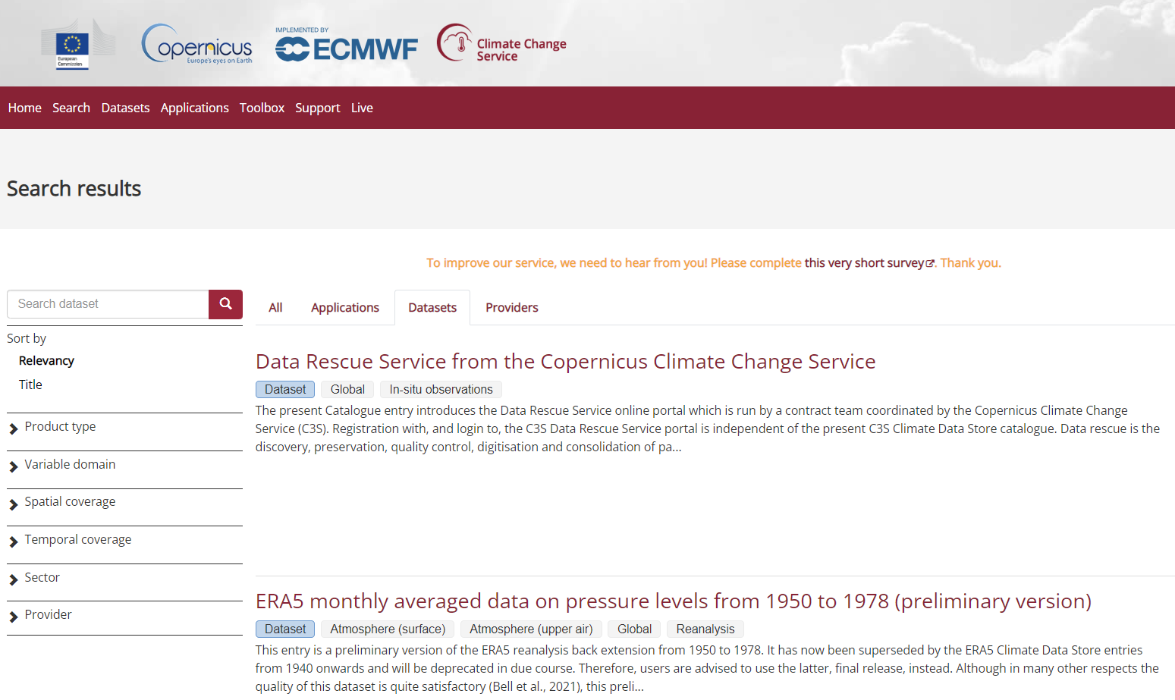The height and width of the screenshot is (700, 1175).
Task: Open the Data Rescue Service dataset link
Action: [x=565, y=362]
